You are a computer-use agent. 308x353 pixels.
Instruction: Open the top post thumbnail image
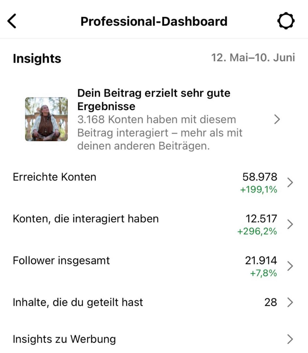click(46, 119)
